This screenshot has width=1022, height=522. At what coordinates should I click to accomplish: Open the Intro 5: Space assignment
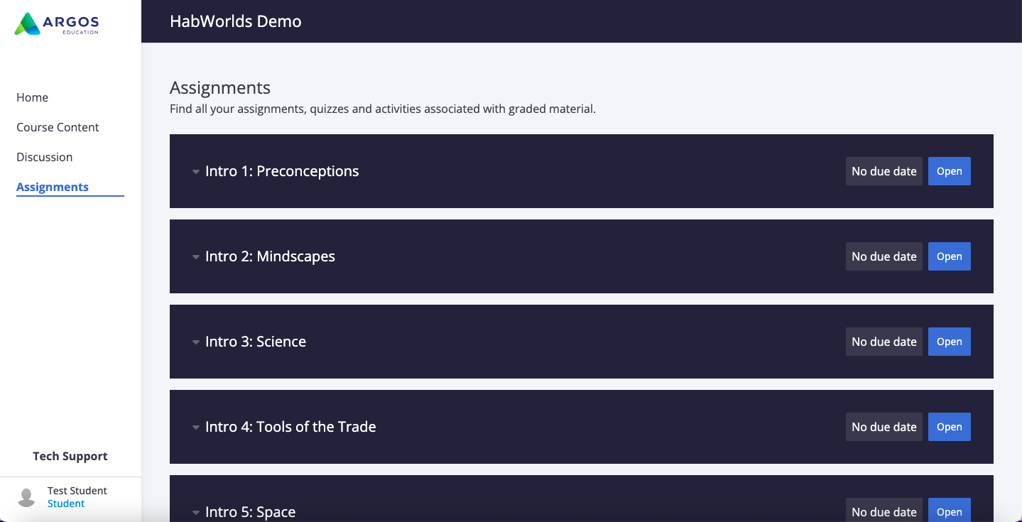949,511
